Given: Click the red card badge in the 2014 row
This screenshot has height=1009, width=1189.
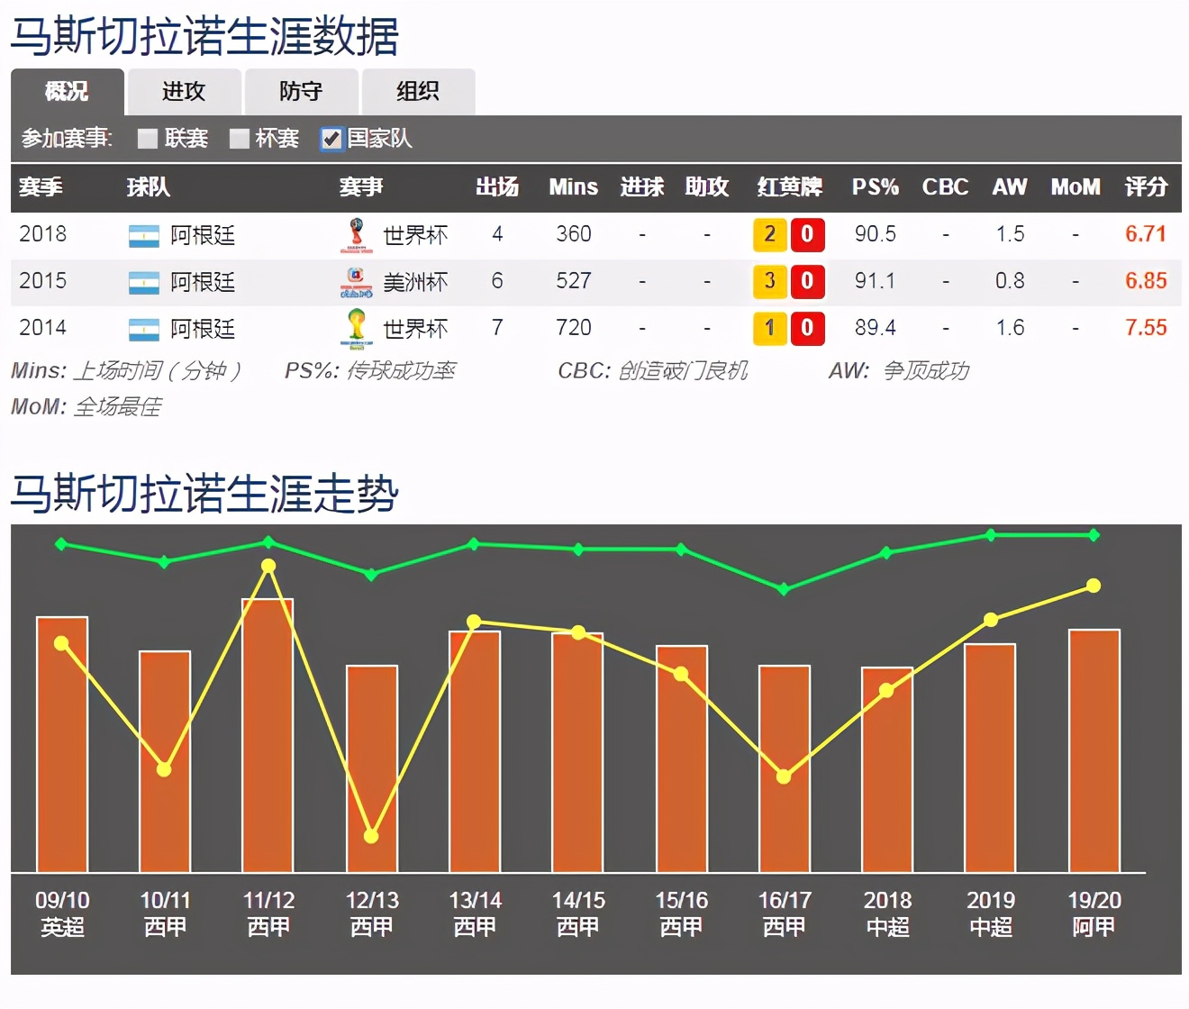Looking at the screenshot, I should pyautogui.click(x=807, y=328).
